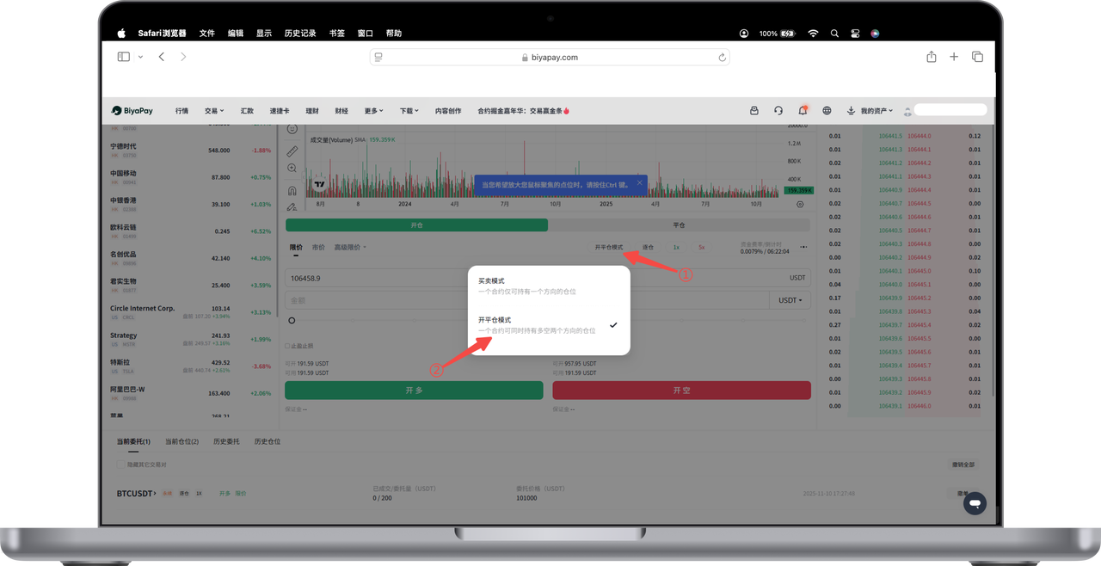Select the ruler measure tool in chart
Viewport: 1101px width, 566px height.
coord(292,151)
